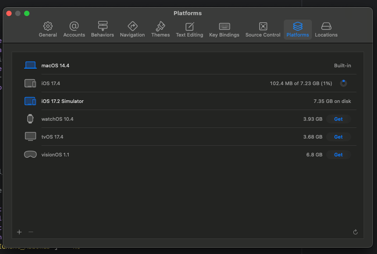Select the tvOS 17.4 row text

click(52, 137)
